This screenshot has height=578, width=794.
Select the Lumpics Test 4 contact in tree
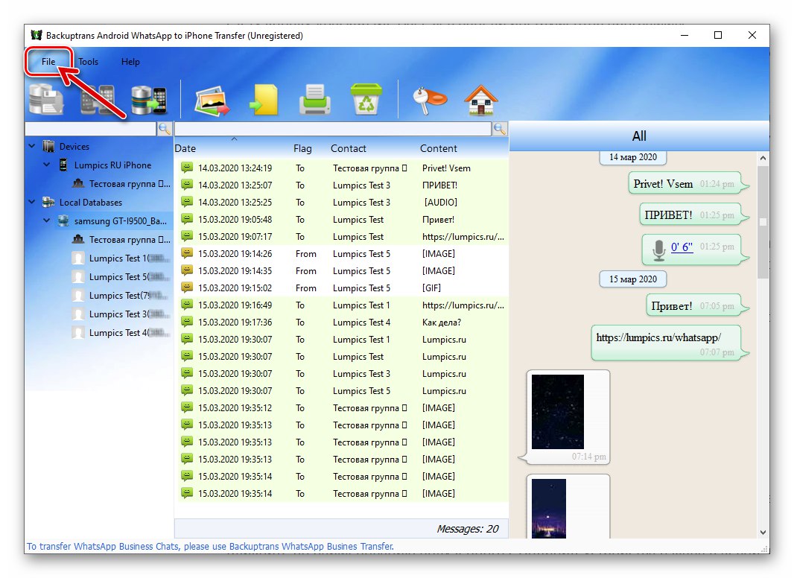(x=129, y=333)
